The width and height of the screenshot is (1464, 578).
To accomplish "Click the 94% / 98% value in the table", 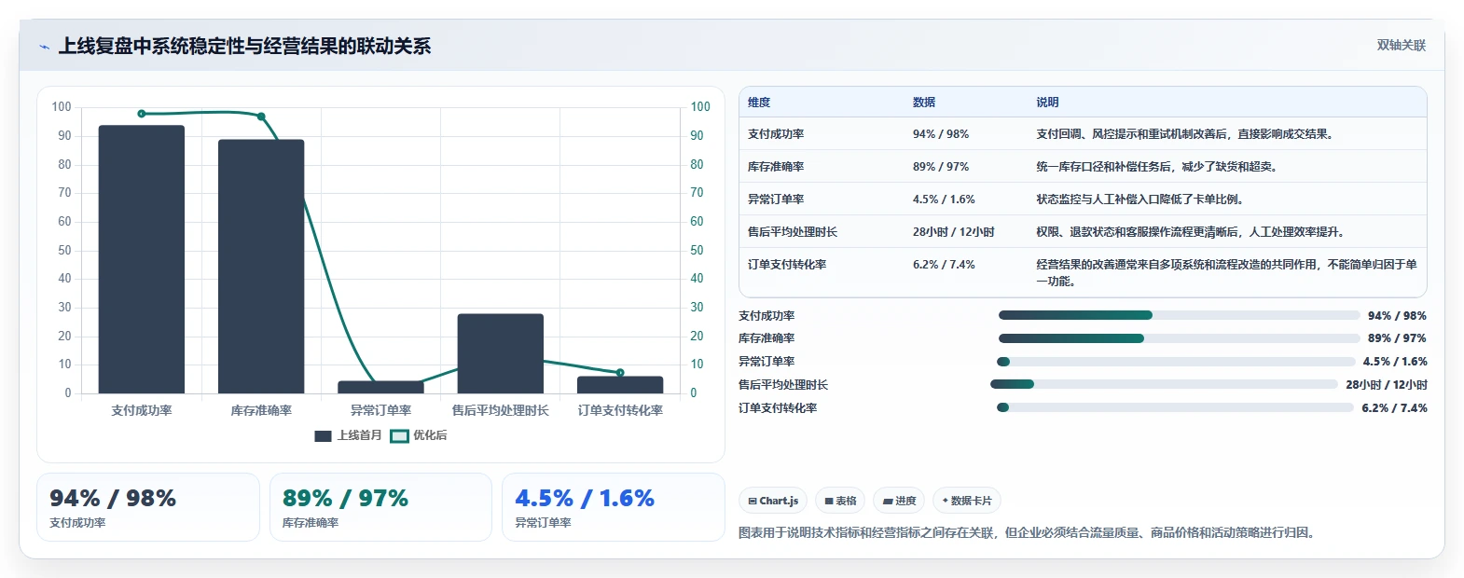I will point(941,134).
